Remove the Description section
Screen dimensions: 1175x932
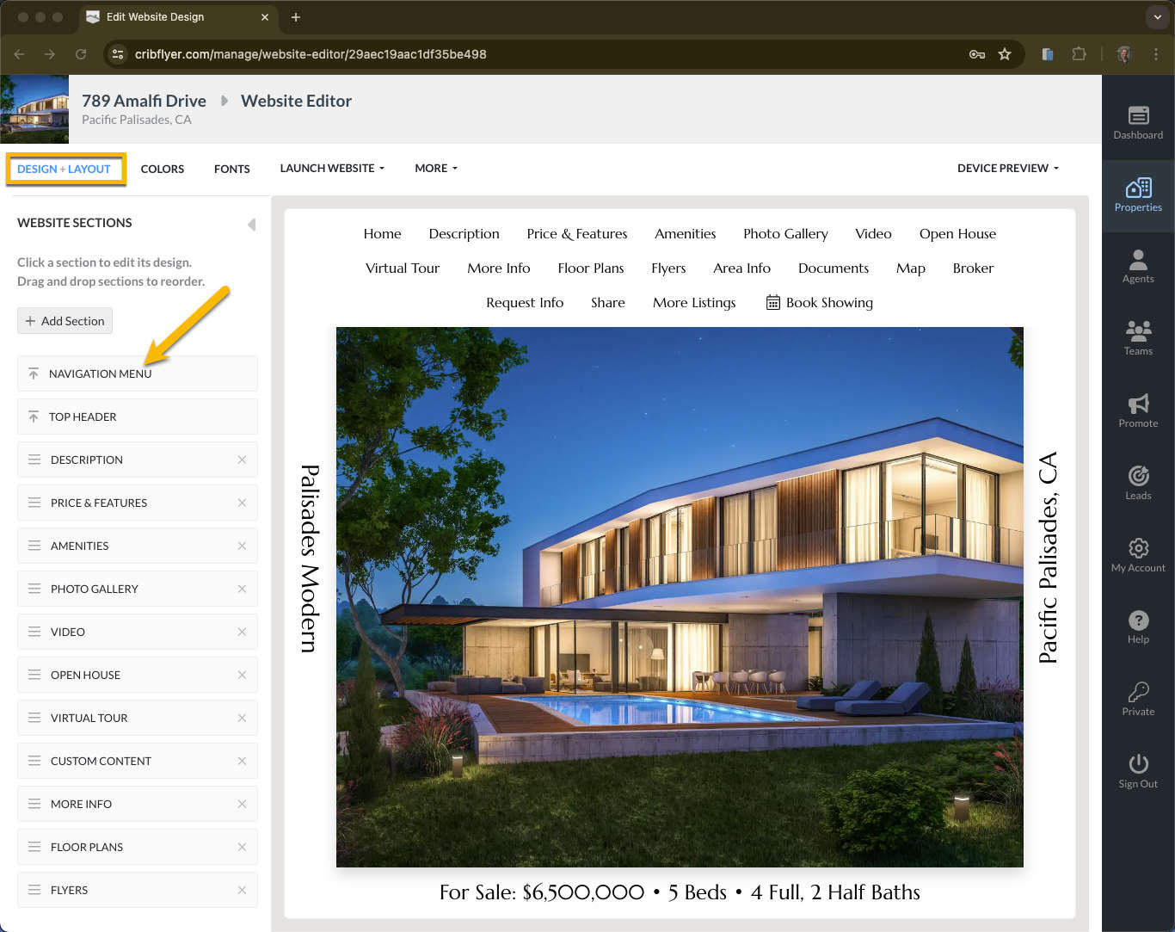[242, 460]
